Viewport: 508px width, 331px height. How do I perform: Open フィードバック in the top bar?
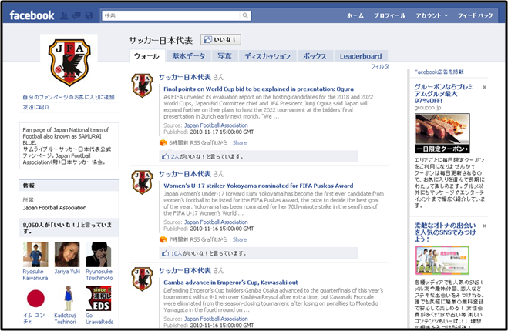[476, 15]
